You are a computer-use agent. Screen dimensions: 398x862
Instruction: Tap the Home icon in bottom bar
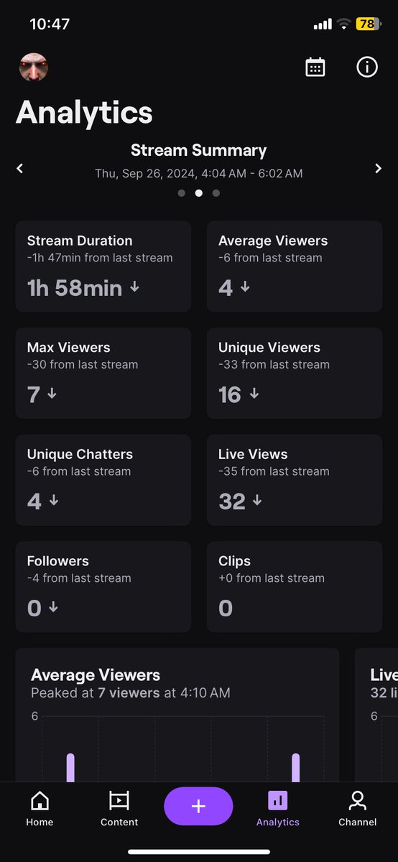click(40, 800)
